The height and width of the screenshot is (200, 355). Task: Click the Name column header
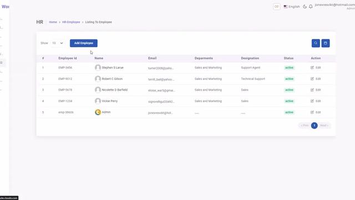coord(99,58)
